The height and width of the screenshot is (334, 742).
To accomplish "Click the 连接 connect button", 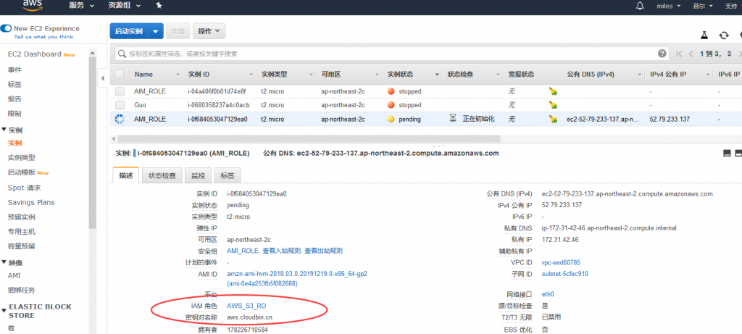I will coord(178,31).
